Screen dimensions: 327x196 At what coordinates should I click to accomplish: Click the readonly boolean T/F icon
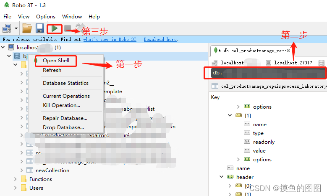(247, 142)
